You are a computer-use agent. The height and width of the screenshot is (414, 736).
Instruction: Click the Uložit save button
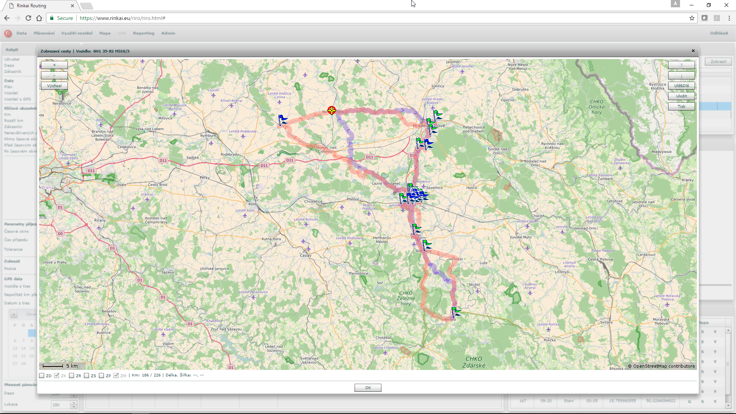click(681, 96)
